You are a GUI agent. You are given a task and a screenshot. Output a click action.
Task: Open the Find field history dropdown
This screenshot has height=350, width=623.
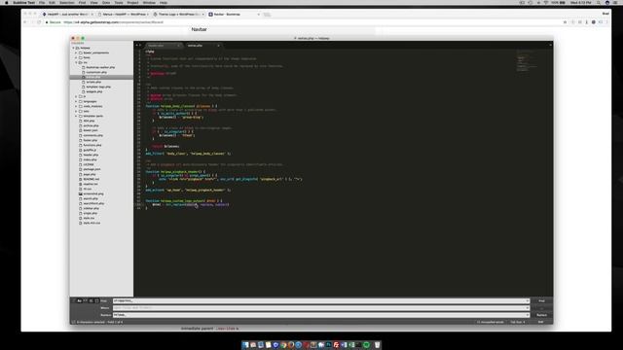[x=528, y=300]
